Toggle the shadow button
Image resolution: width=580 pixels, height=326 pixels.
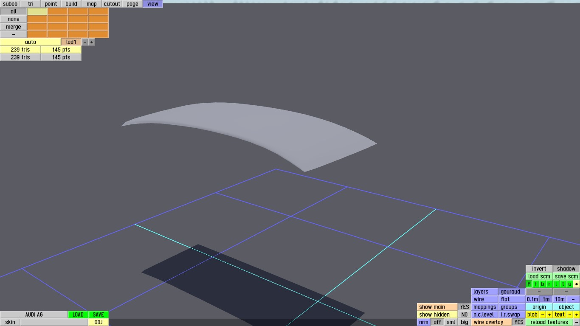[566, 269]
